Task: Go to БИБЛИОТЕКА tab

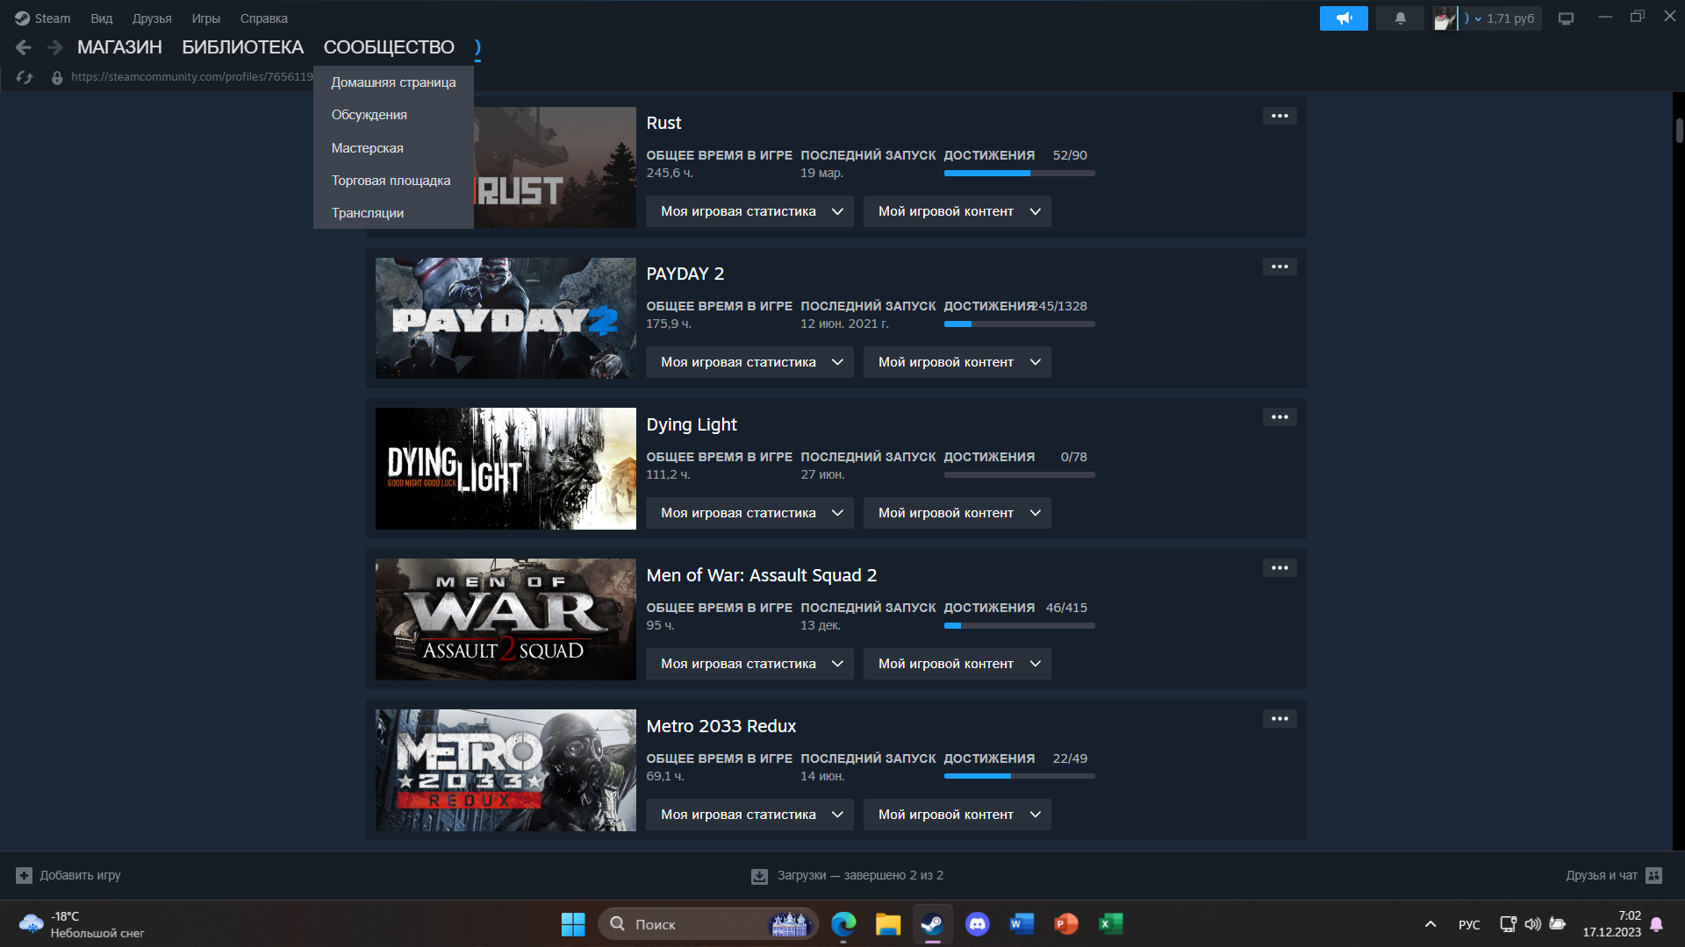Action: click(243, 47)
